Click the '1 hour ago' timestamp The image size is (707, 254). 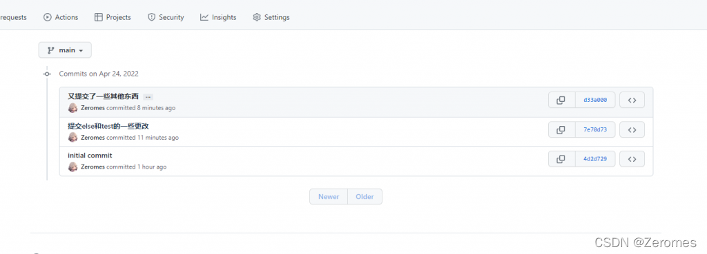click(x=152, y=167)
